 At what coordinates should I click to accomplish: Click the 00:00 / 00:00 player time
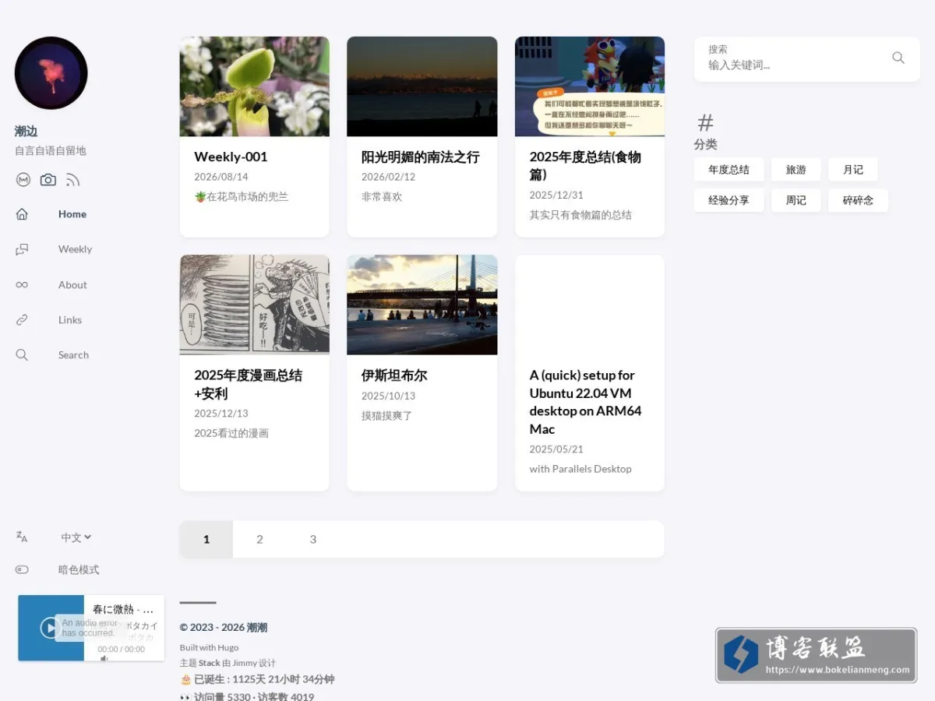coord(121,649)
